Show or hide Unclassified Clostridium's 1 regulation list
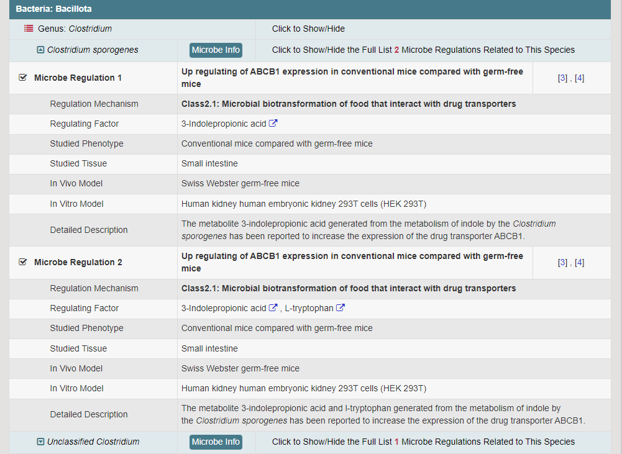 pos(423,442)
